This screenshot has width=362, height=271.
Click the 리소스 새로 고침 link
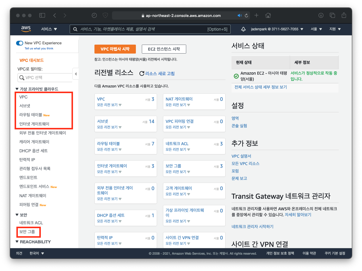point(160,73)
